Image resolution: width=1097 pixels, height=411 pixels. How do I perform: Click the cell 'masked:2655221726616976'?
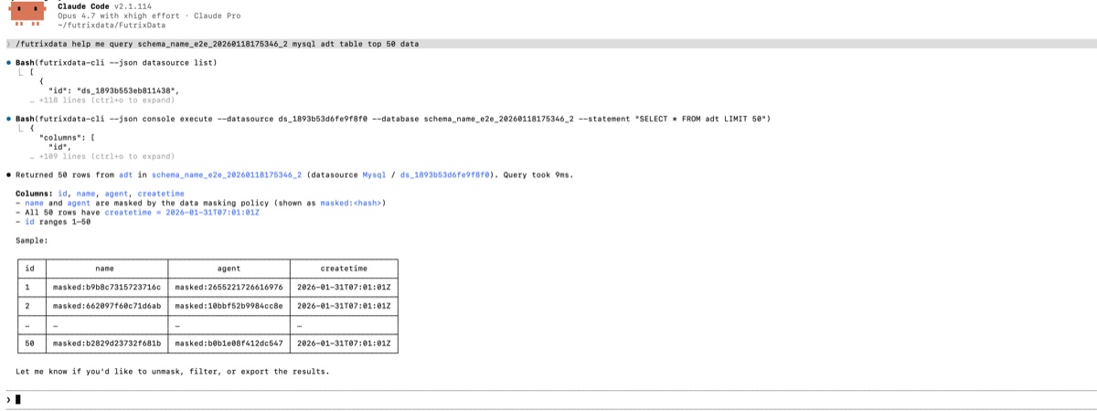[229, 288]
